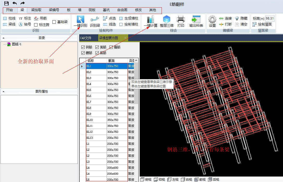Expand the 图纸-1 tree node
Screen dimensions: 283x182
pos(16,44)
